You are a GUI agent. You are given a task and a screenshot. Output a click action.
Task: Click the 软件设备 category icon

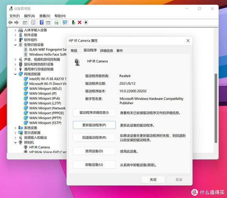(x=21, y=35)
